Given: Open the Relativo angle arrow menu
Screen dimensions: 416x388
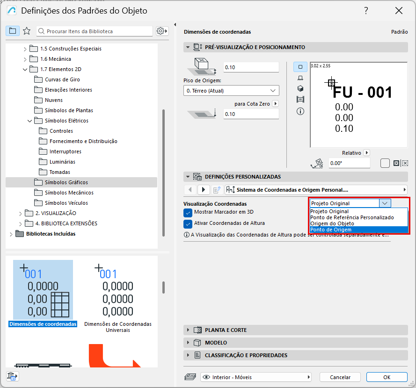Looking at the screenshot, I should [x=366, y=153].
